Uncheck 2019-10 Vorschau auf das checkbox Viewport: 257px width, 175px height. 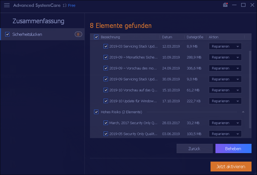click(x=106, y=90)
